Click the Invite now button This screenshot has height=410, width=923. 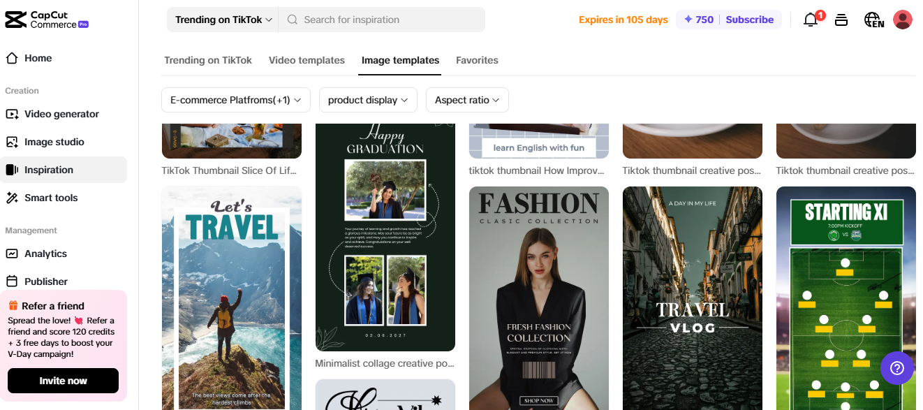point(63,381)
